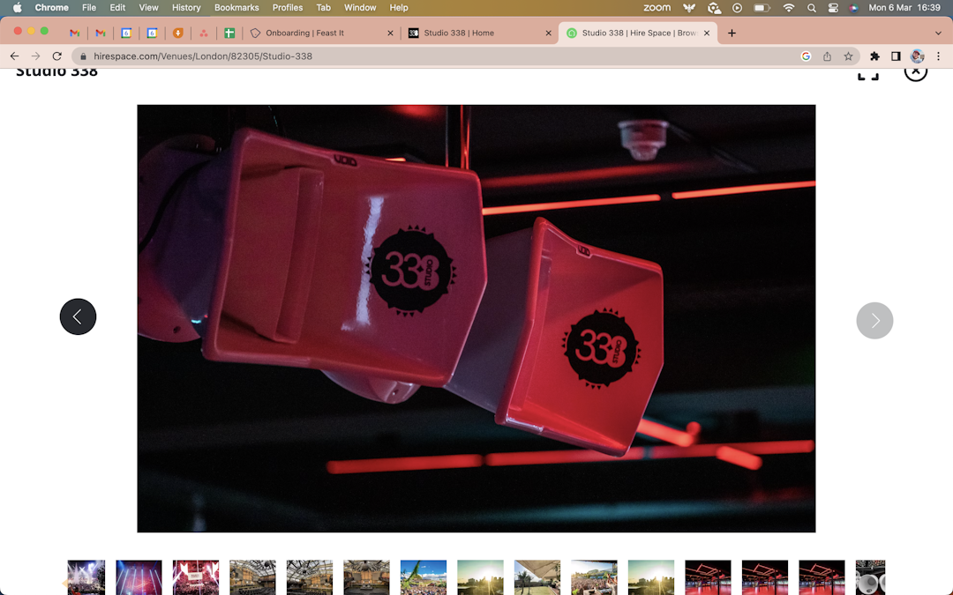953x595 pixels.
Task: Open the date and time display
Action: click(904, 7)
